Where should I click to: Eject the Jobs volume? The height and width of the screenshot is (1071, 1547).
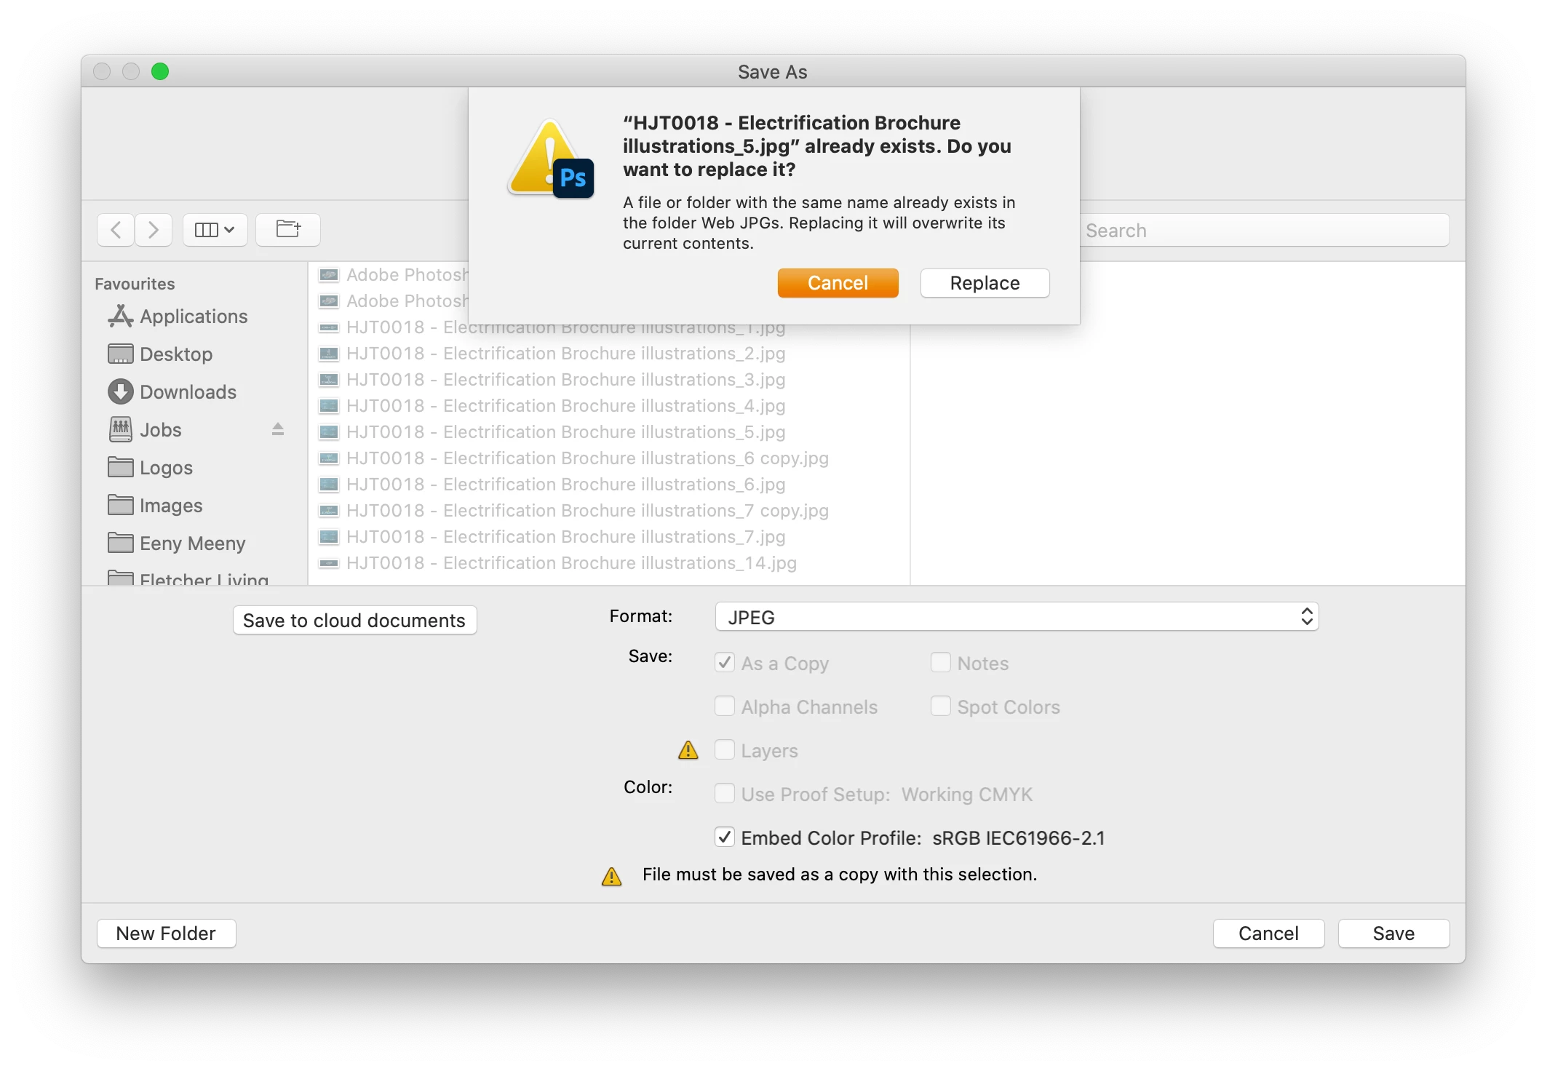tap(278, 429)
